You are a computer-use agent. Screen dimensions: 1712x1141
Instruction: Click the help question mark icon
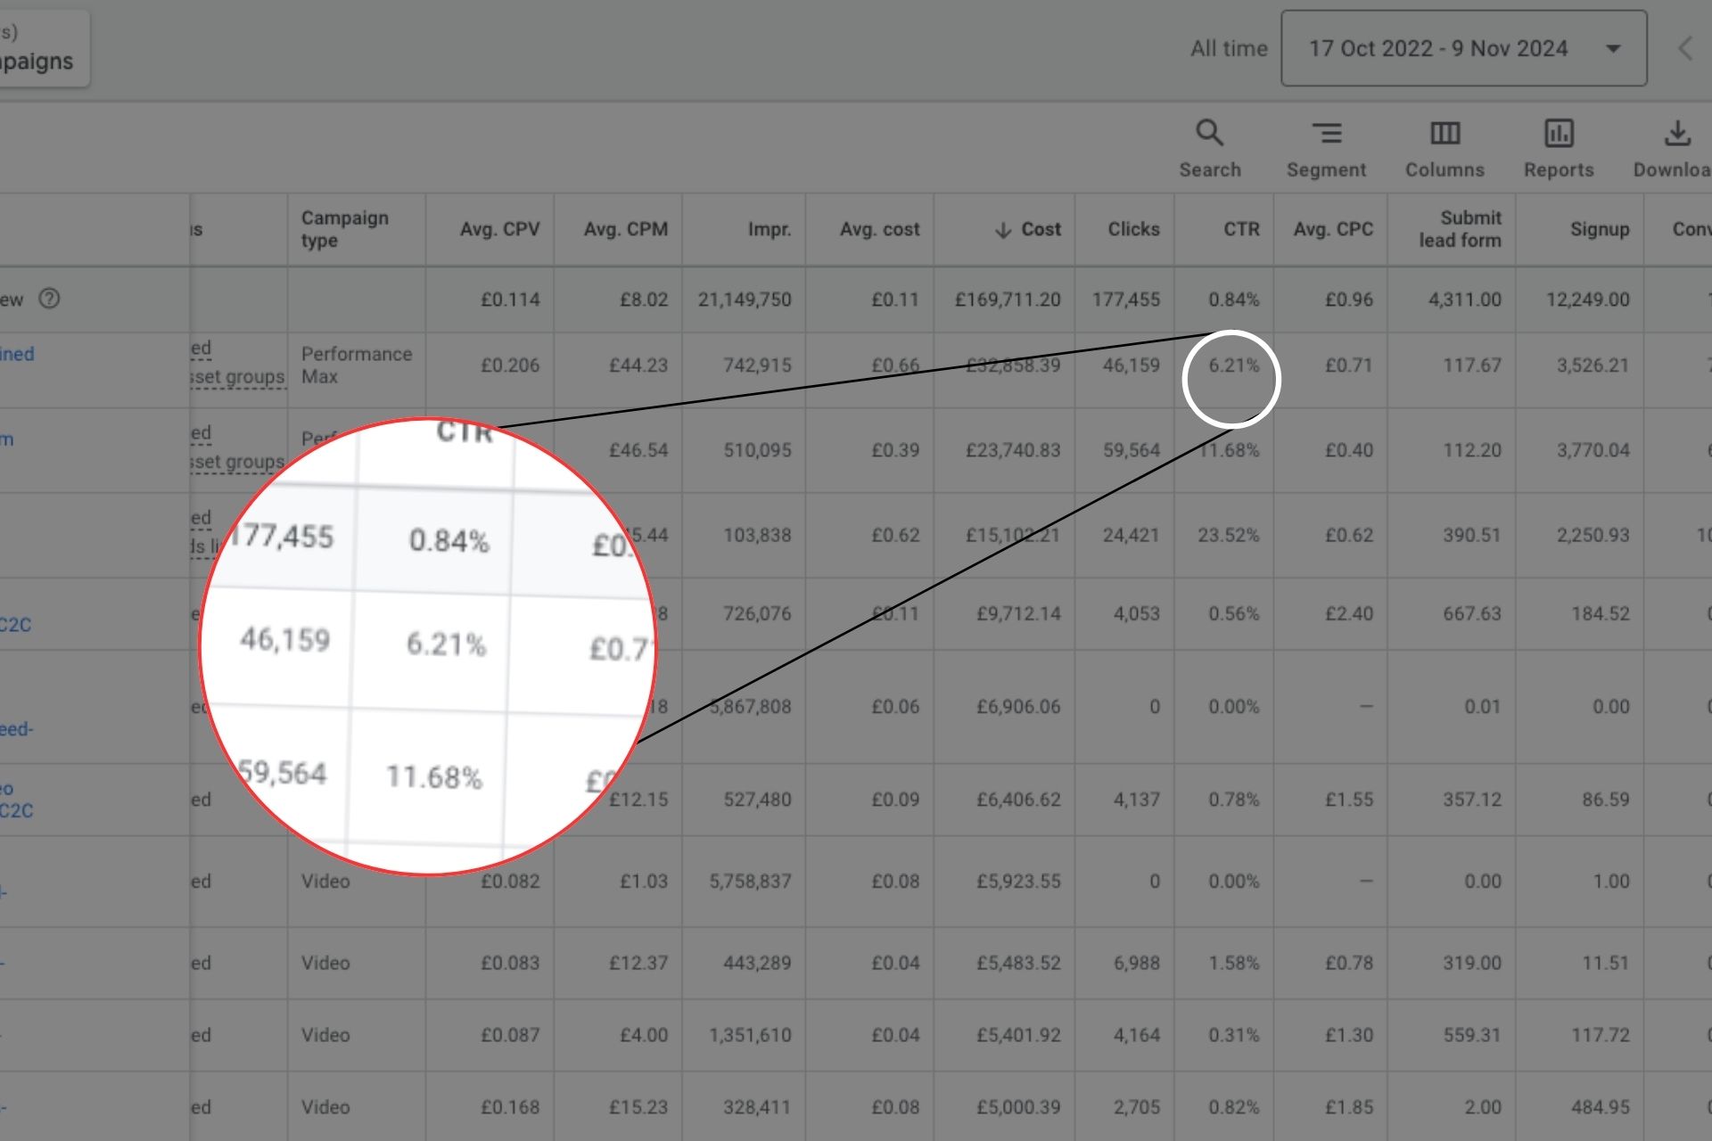(x=50, y=299)
